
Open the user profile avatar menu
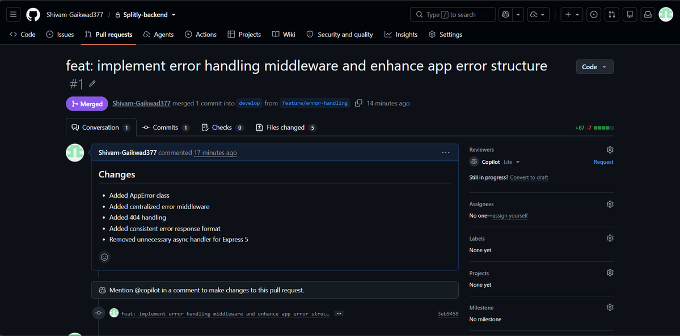[x=666, y=14]
